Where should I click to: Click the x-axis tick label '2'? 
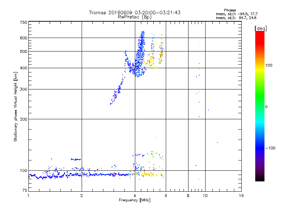[x=82, y=196]
